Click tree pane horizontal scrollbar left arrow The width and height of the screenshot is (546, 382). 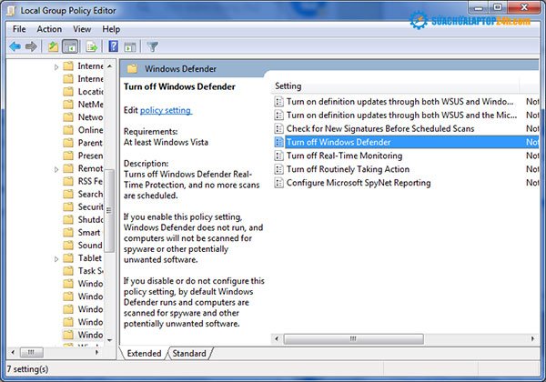coord(13,352)
